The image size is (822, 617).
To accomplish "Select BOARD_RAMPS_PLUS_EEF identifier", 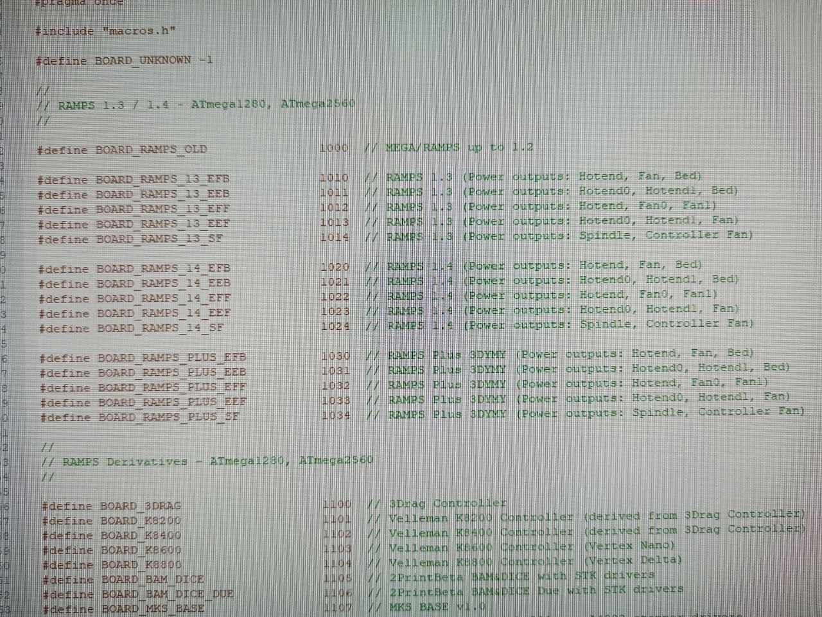I will click(173, 403).
